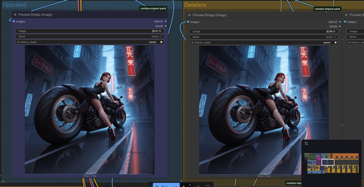364x187 pixels.
Task: Increase the batch count stepper value
Action: click(x=190, y=184)
